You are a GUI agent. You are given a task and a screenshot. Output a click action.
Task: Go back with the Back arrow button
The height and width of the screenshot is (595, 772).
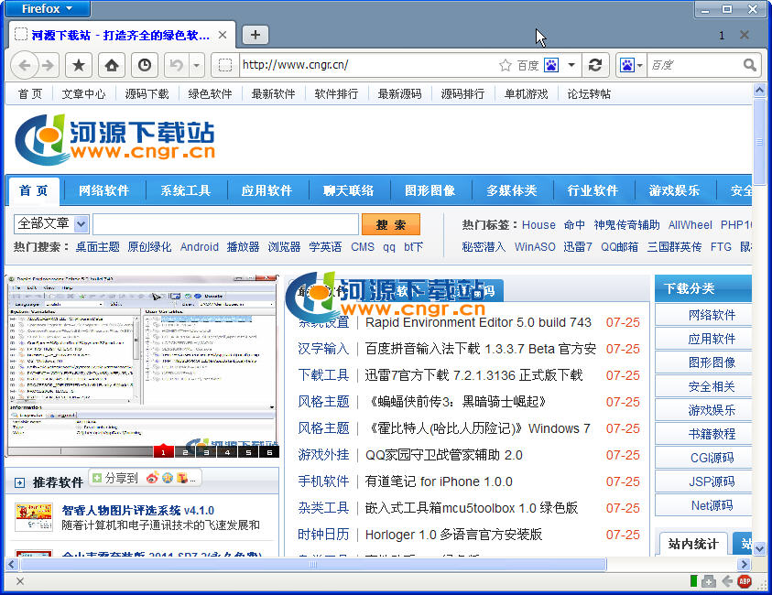pos(24,65)
